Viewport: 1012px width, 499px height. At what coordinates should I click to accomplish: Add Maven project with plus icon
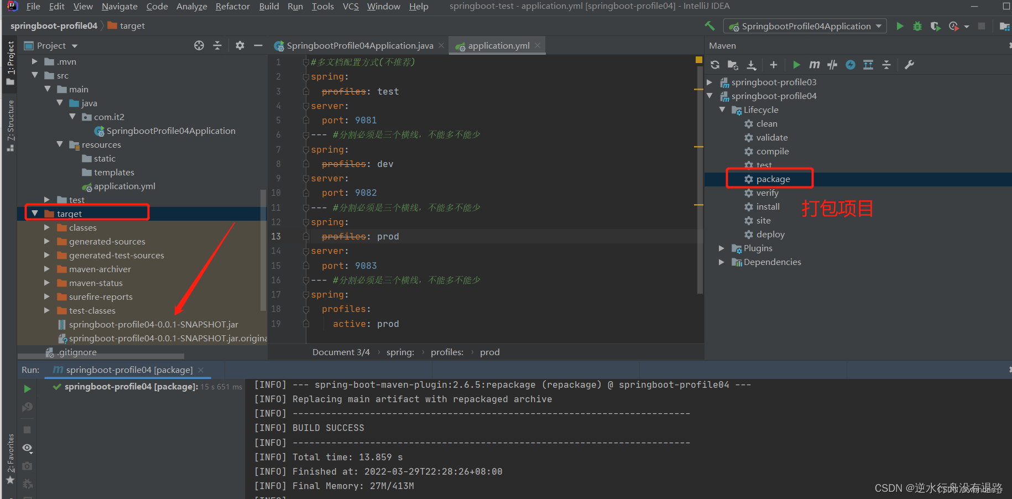coord(774,65)
